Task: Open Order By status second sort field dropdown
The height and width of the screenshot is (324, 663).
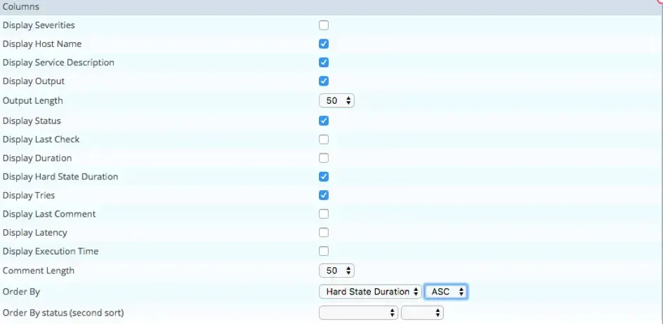Action: [x=359, y=313]
